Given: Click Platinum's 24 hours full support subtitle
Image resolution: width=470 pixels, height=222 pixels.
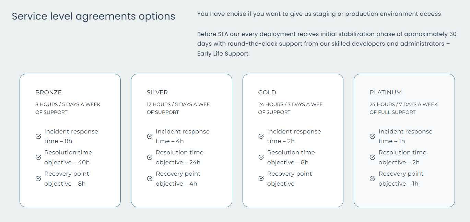Looking at the screenshot, I should (404, 108).
